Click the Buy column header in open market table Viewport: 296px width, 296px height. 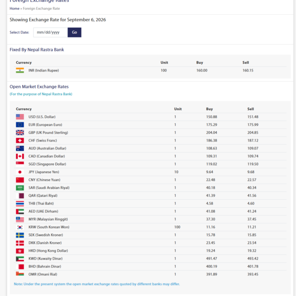[209, 109]
